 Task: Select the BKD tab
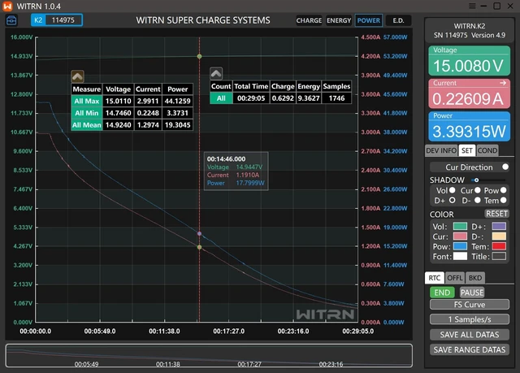474,278
